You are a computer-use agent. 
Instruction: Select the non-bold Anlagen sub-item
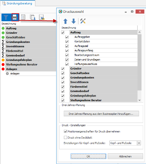(x=15, y=74)
